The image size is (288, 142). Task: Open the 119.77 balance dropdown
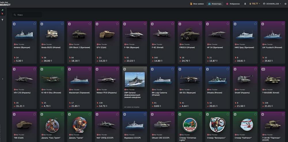tap(255, 4)
